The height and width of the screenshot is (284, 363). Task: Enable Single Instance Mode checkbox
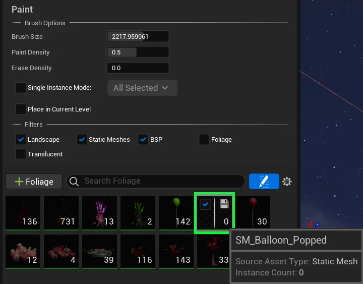click(x=21, y=88)
